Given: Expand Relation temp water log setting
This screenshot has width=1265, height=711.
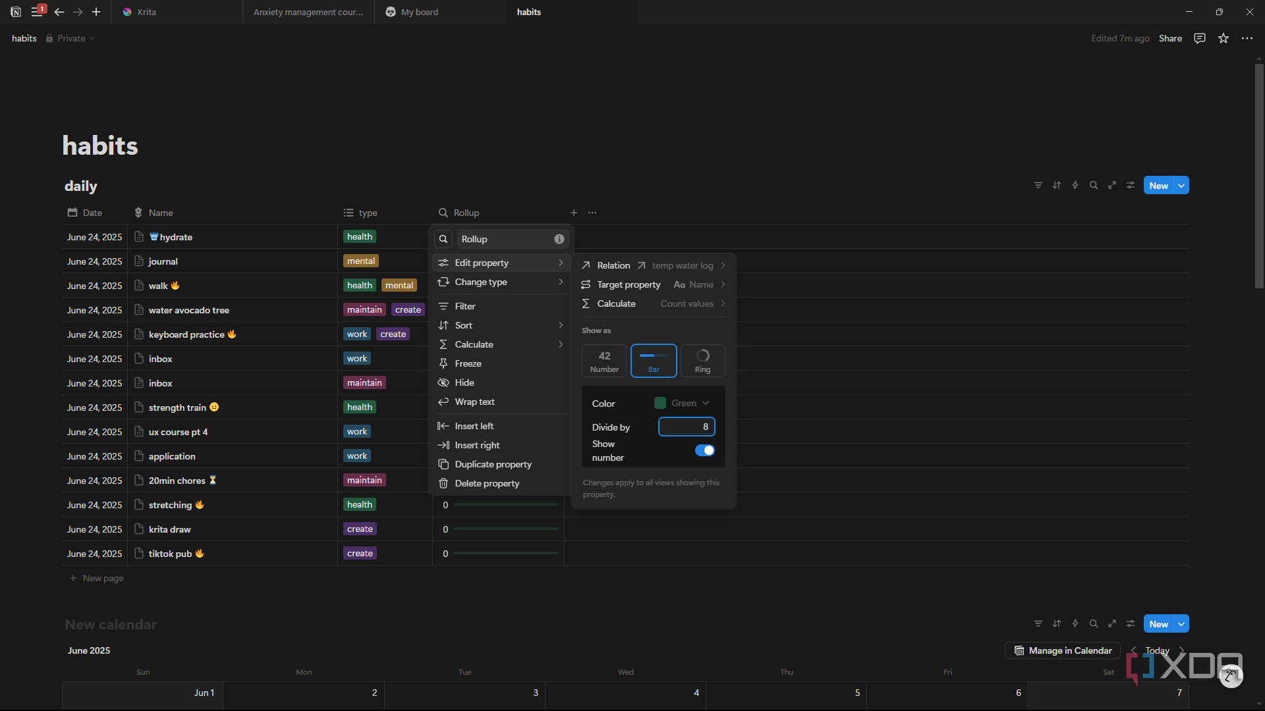Looking at the screenshot, I should point(654,265).
